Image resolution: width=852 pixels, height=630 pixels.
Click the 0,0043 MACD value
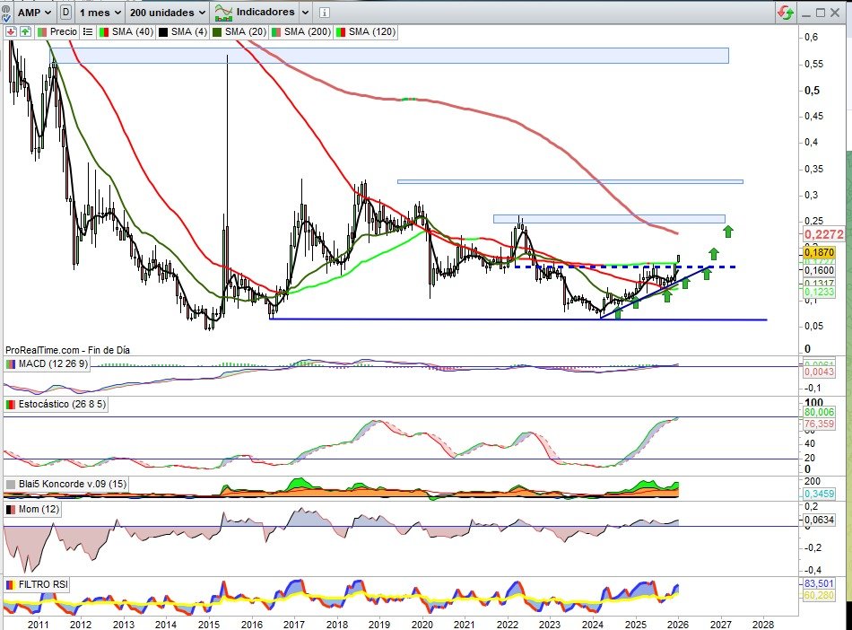click(819, 372)
